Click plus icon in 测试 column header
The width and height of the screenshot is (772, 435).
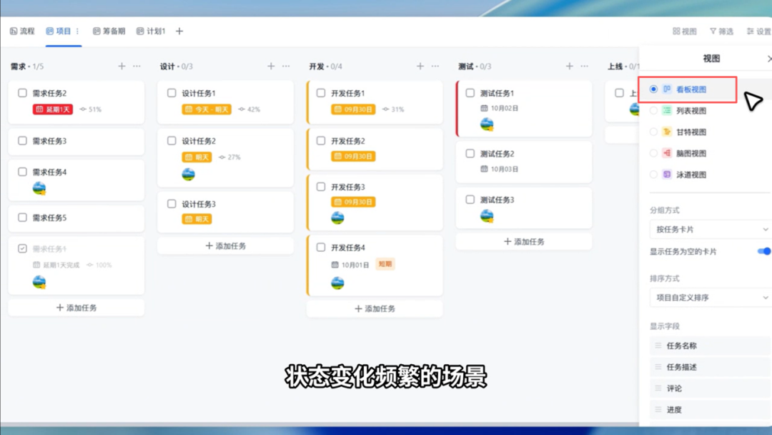569,66
